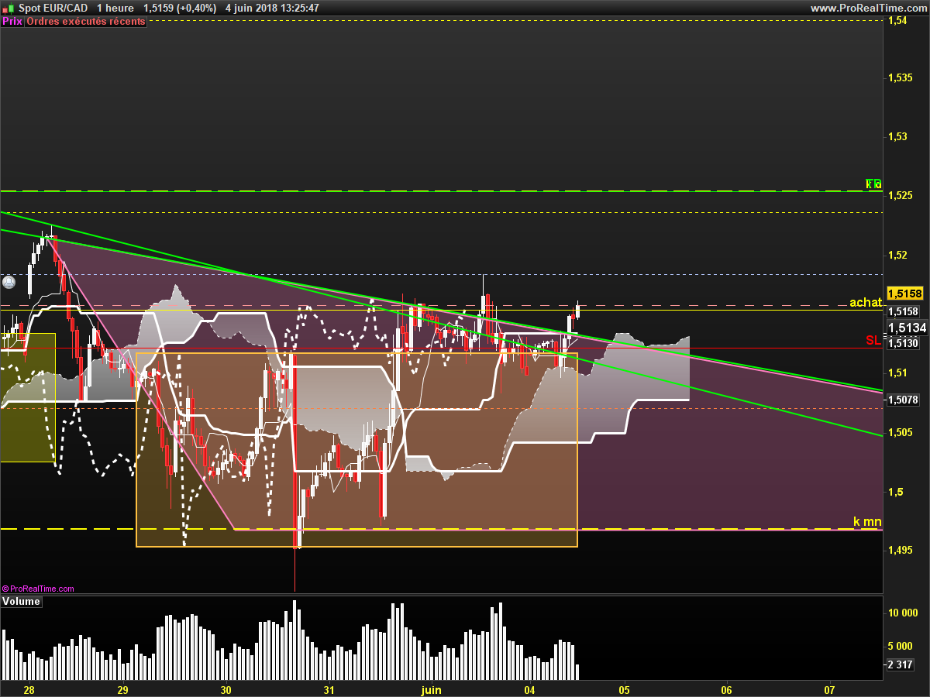This screenshot has height=697, width=930.
Task: Click the 1,52 price axis label
Action: pyautogui.click(x=899, y=255)
